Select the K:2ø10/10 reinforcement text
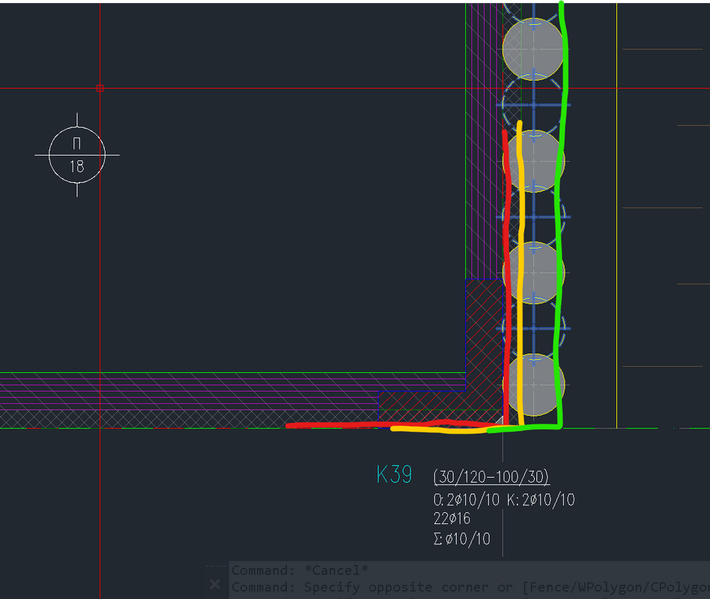The width and height of the screenshot is (710, 599). click(541, 500)
